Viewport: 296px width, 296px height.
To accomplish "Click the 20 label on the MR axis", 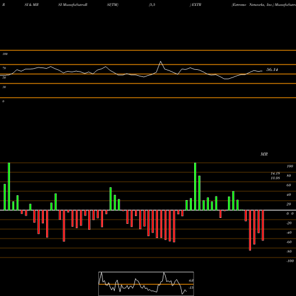I will 289,204.
